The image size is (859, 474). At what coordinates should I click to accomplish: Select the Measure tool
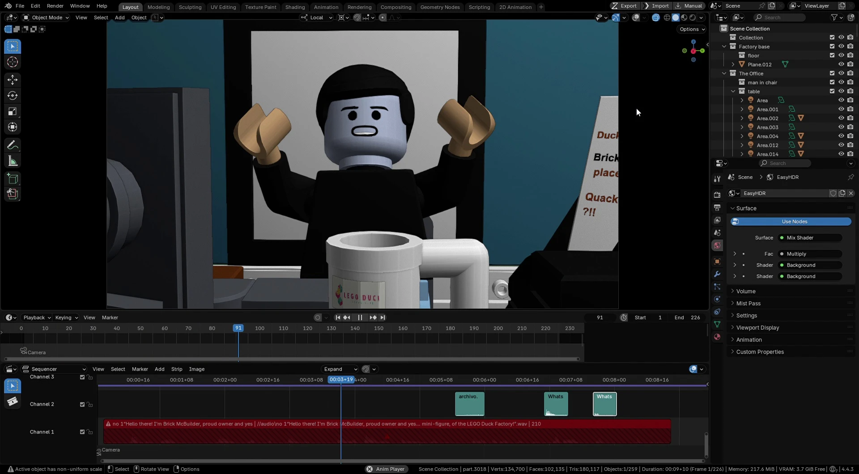tap(13, 161)
